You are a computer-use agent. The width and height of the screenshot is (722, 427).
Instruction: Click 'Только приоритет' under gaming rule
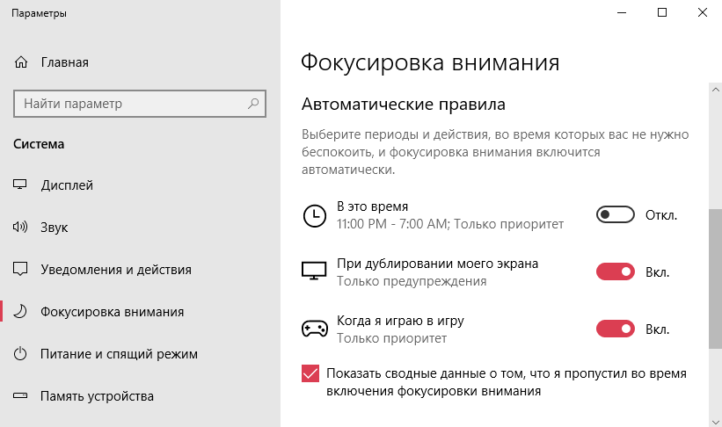click(x=391, y=338)
